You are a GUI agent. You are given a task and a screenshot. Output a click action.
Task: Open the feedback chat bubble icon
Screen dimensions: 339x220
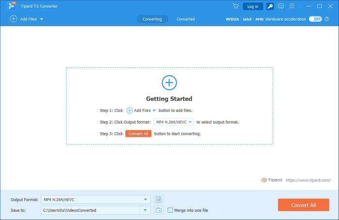[280, 6]
